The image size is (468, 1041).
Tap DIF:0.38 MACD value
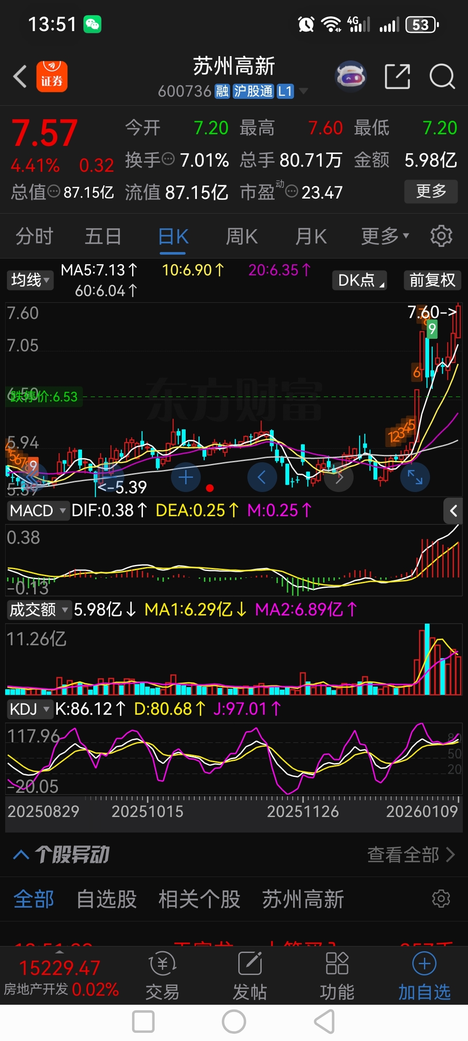tap(109, 511)
